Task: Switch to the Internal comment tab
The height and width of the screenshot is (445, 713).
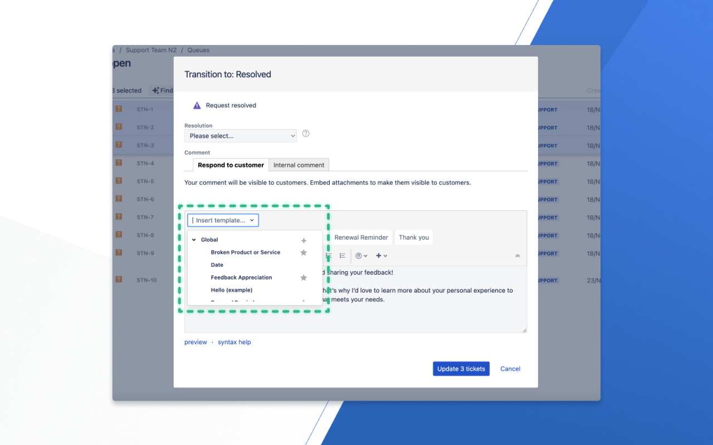Action: [x=299, y=165]
